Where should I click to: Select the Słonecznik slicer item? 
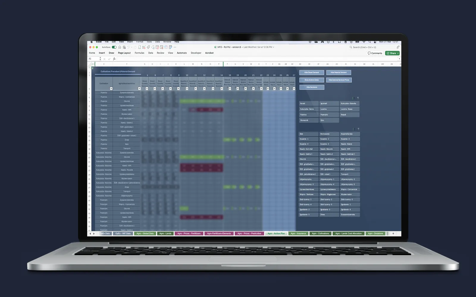(309, 120)
